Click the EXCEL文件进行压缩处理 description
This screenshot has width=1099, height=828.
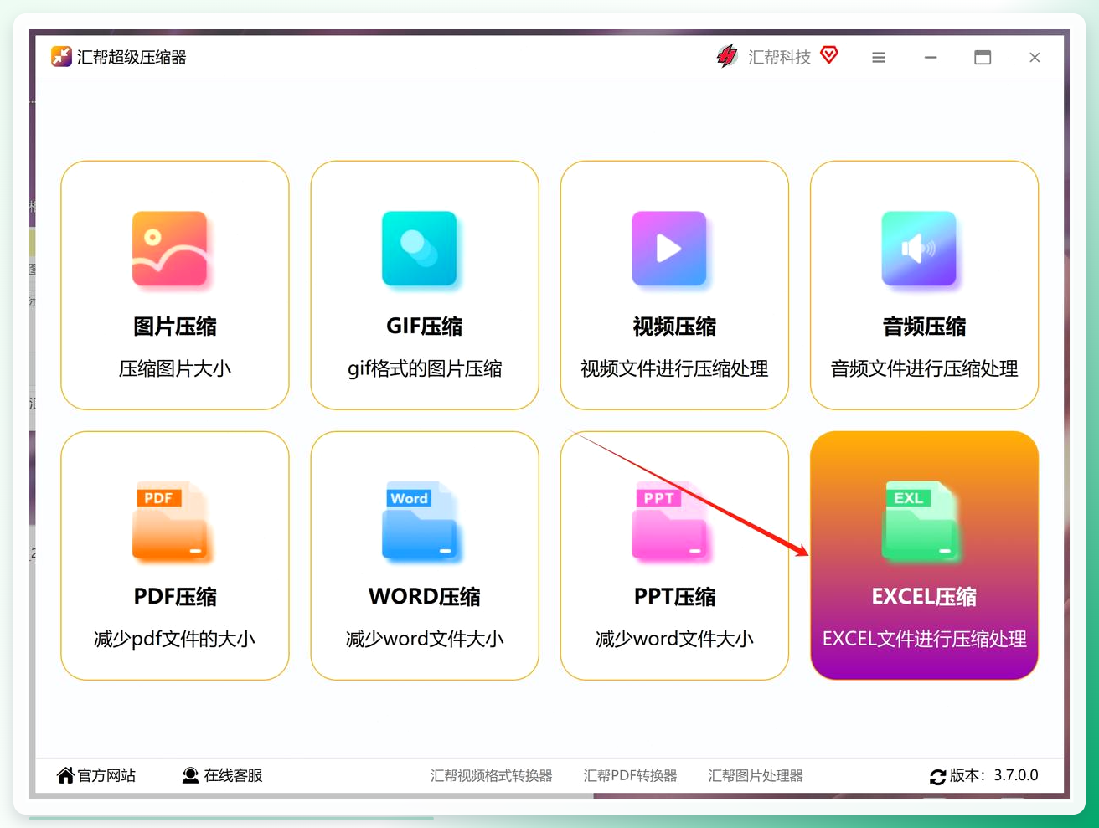[924, 640]
